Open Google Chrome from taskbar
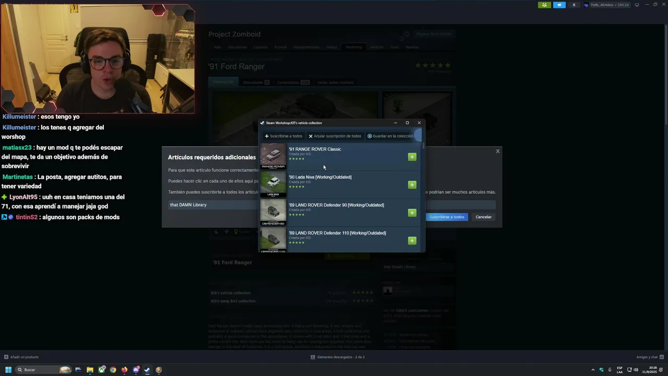 113,370
